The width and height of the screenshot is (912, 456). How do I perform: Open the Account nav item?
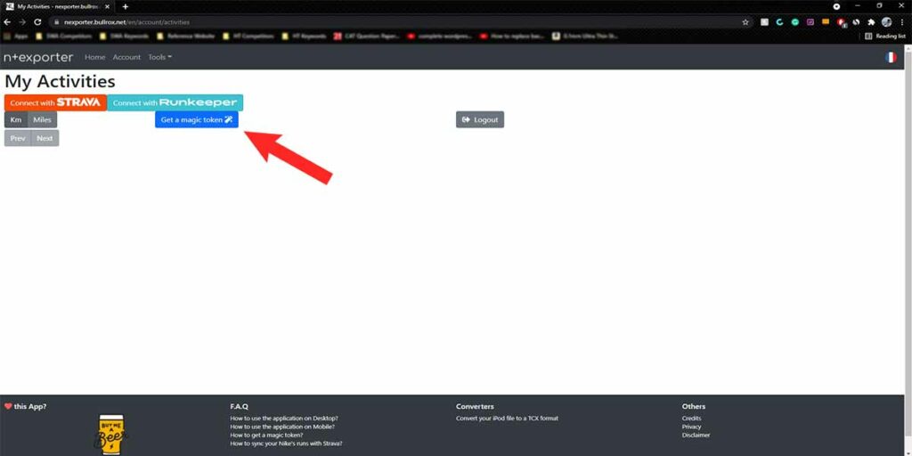click(x=126, y=57)
